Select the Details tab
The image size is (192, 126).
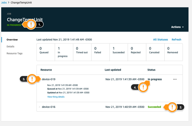point(11,47)
